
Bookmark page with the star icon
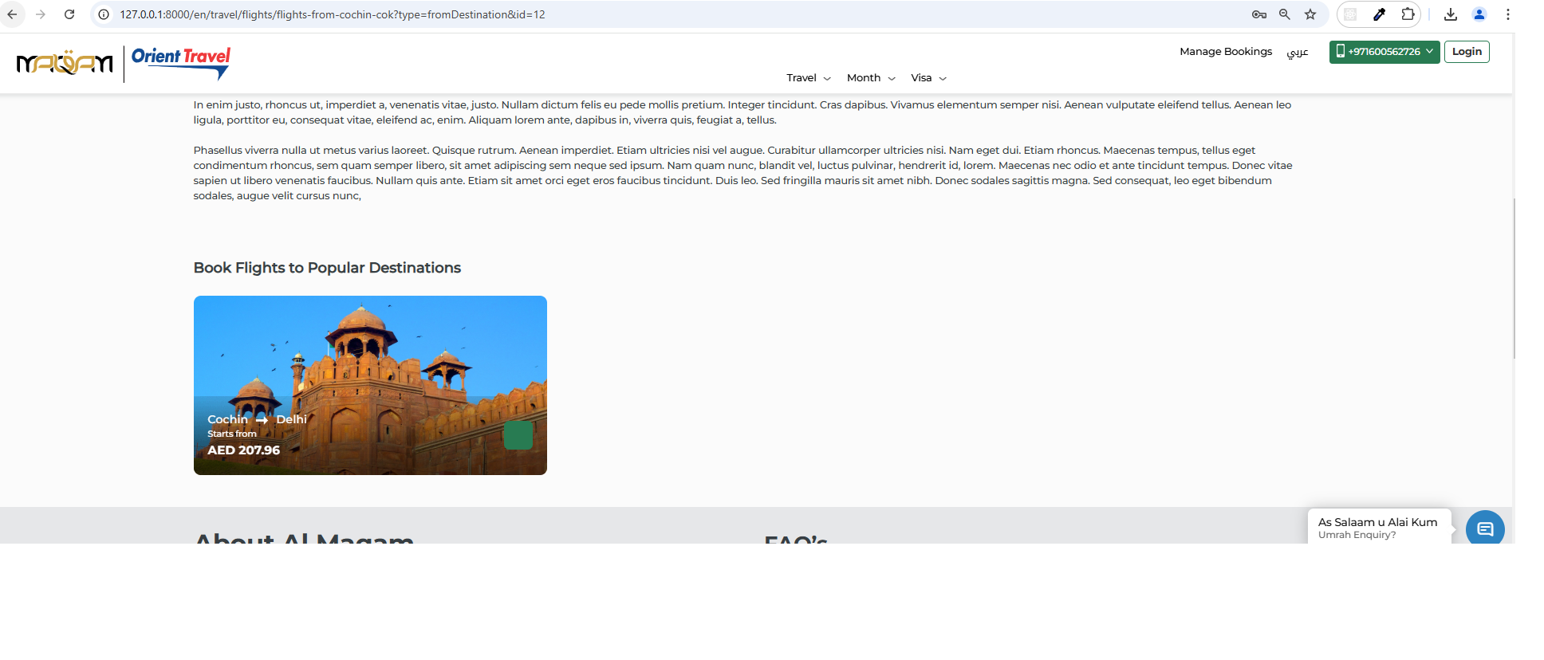point(1310,14)
